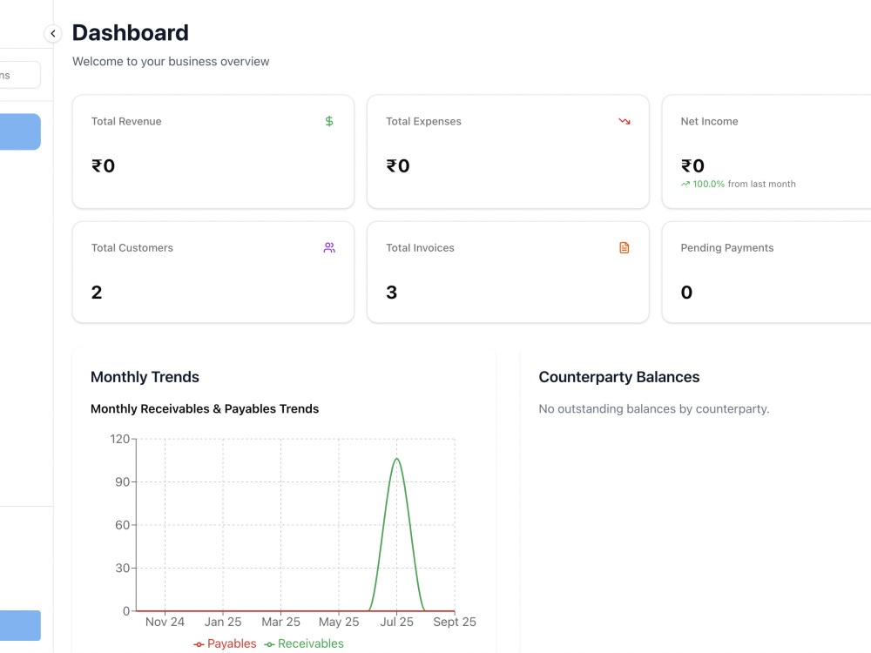Click the Nov 24 axis label on chart
Screen dimensions: 871x653
click(x=165, y=622)
